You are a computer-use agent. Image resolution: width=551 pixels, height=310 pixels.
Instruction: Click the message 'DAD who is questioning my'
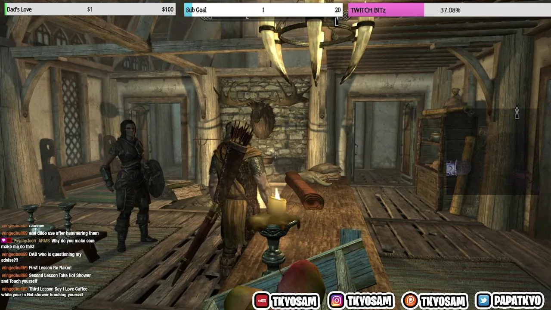55,254
